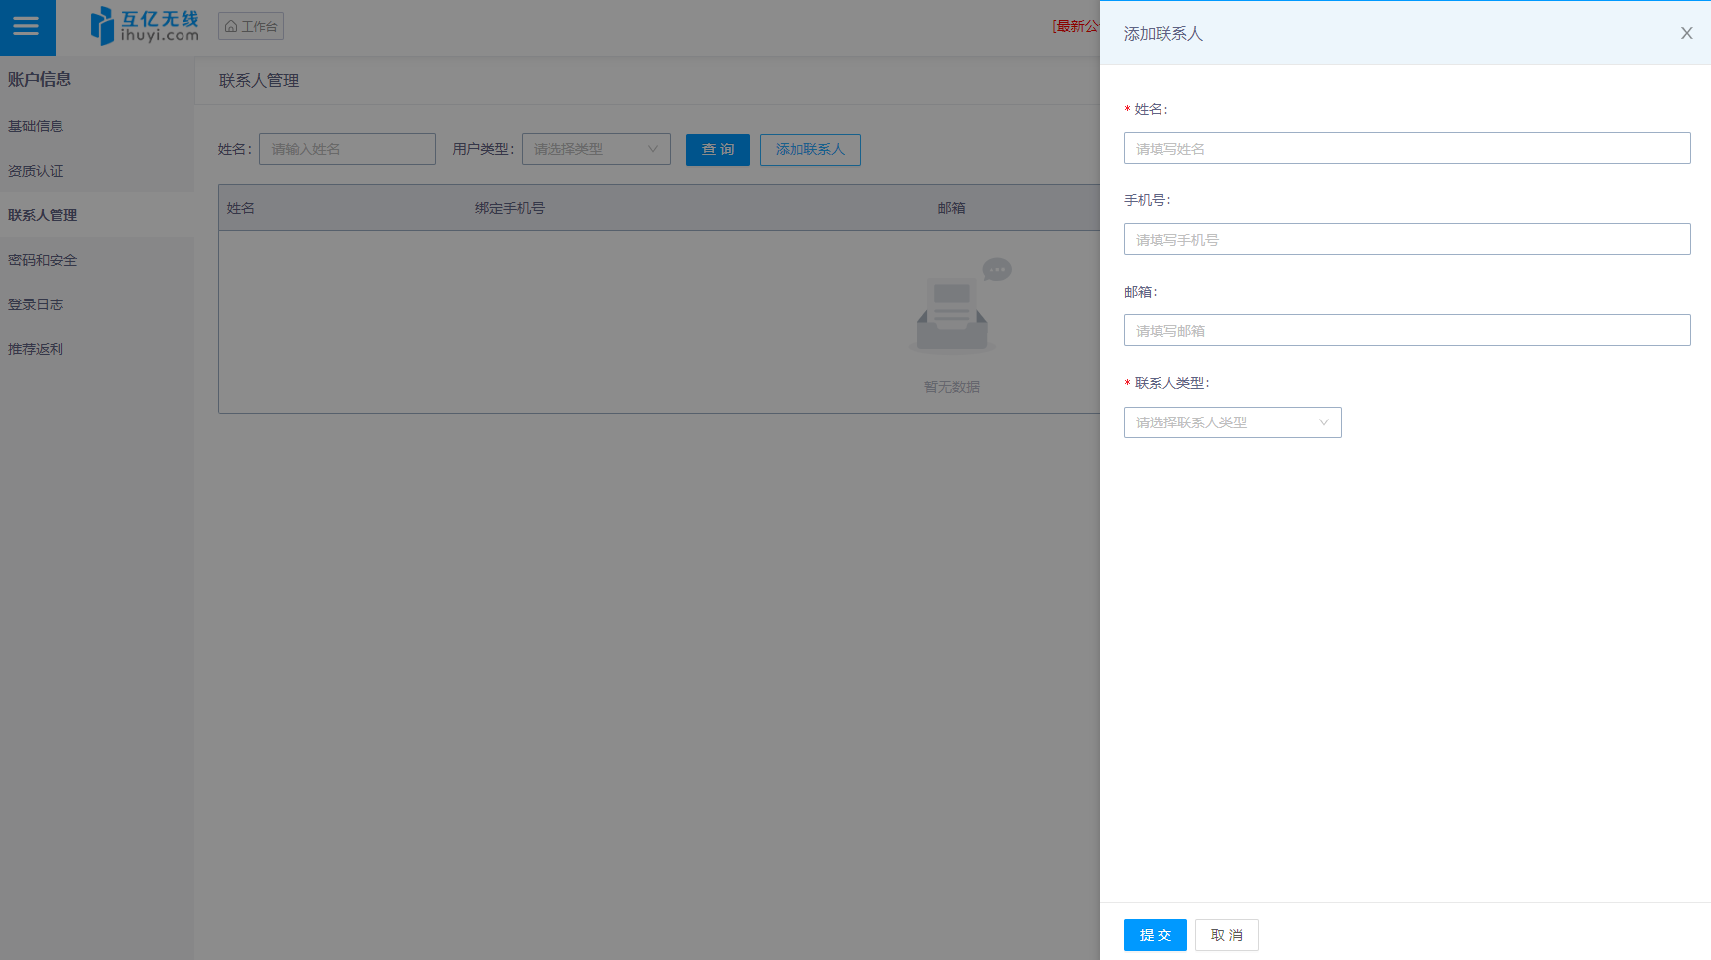Go to 密码和安全 settings
The image size is (1711, 960).
click(43, 260)
